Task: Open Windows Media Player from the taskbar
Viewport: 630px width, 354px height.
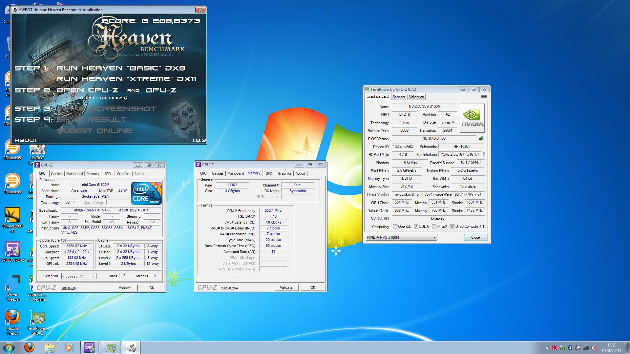Action: (69, 347)
